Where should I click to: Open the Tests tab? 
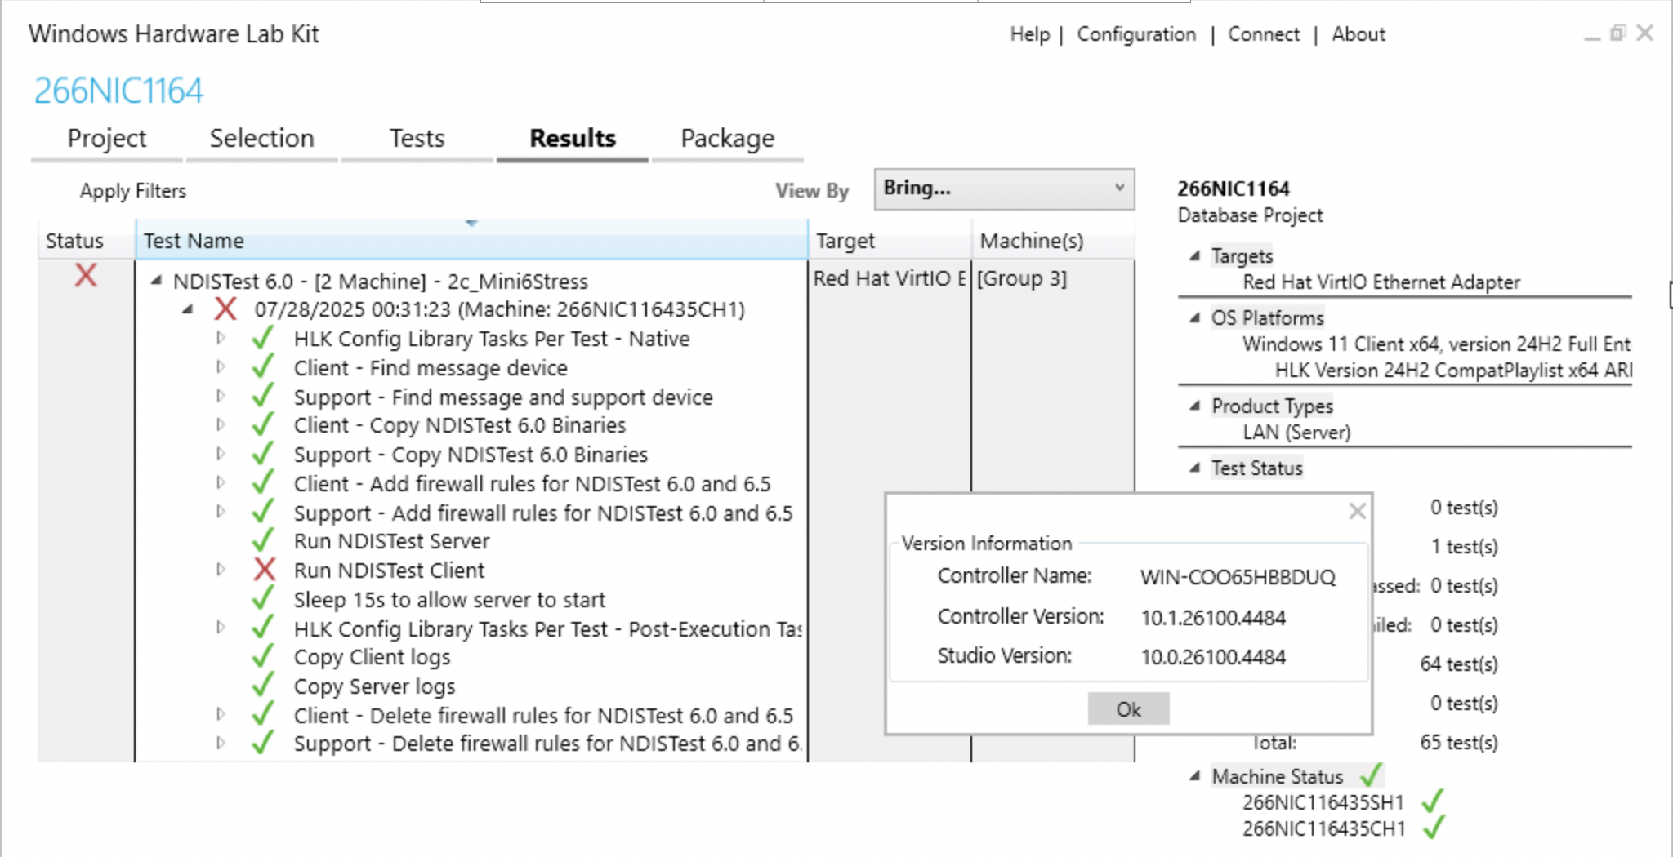pyautogui.click(x=417, y=139)
